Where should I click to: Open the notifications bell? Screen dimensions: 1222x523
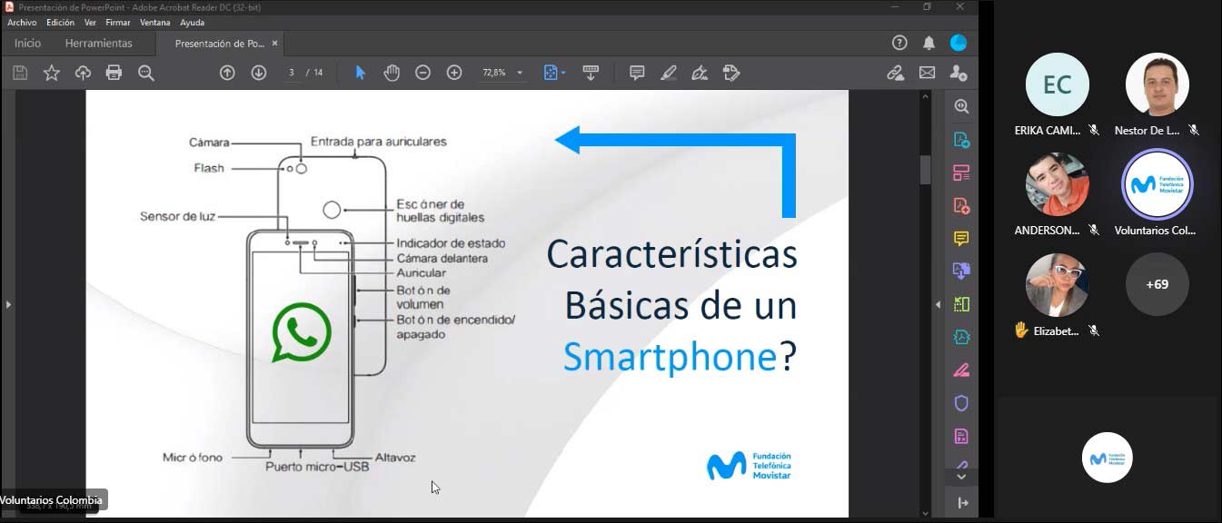coord(929,43)
